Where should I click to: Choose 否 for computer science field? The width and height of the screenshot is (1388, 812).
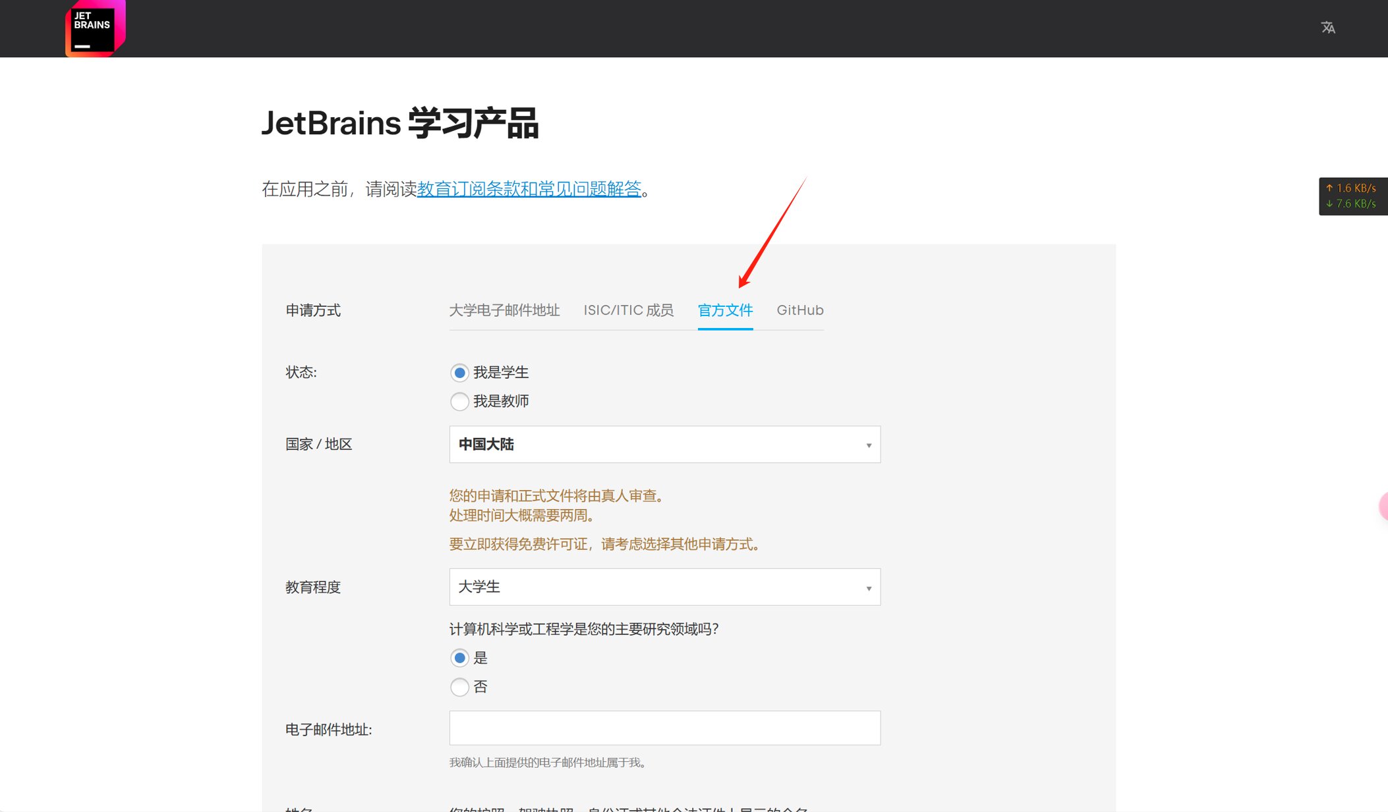point(459,687)
